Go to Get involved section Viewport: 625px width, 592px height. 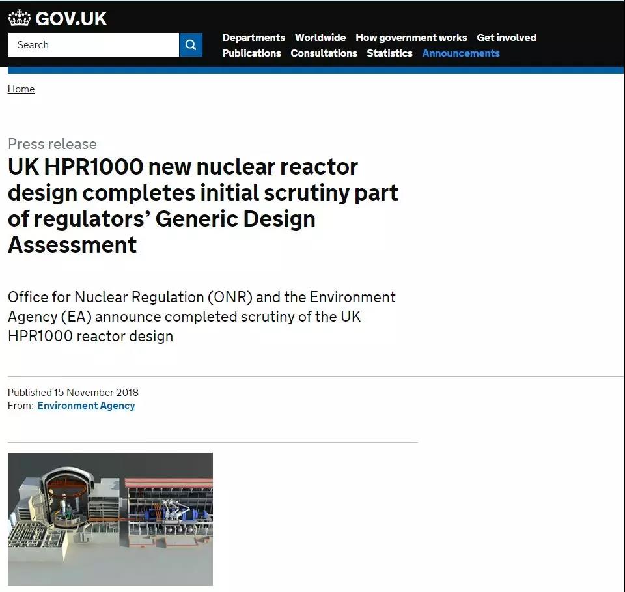507,38
